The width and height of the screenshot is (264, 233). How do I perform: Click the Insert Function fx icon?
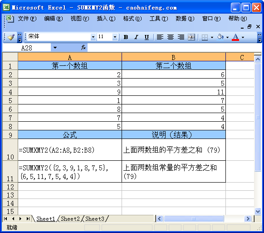tap(83, 48)
